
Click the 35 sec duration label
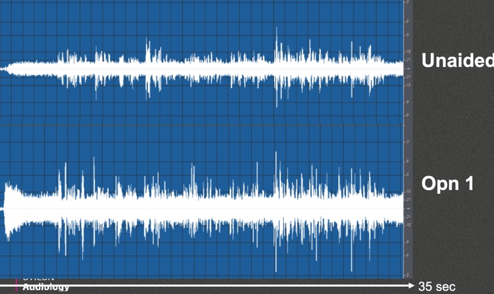(x=437, y=287)
